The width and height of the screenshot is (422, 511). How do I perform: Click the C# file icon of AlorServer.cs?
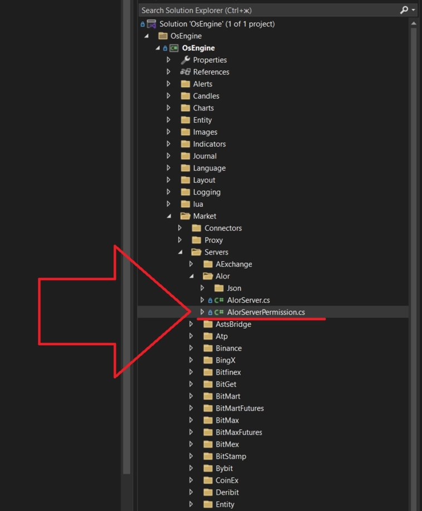pyautogui.click(x=219, y=300)
